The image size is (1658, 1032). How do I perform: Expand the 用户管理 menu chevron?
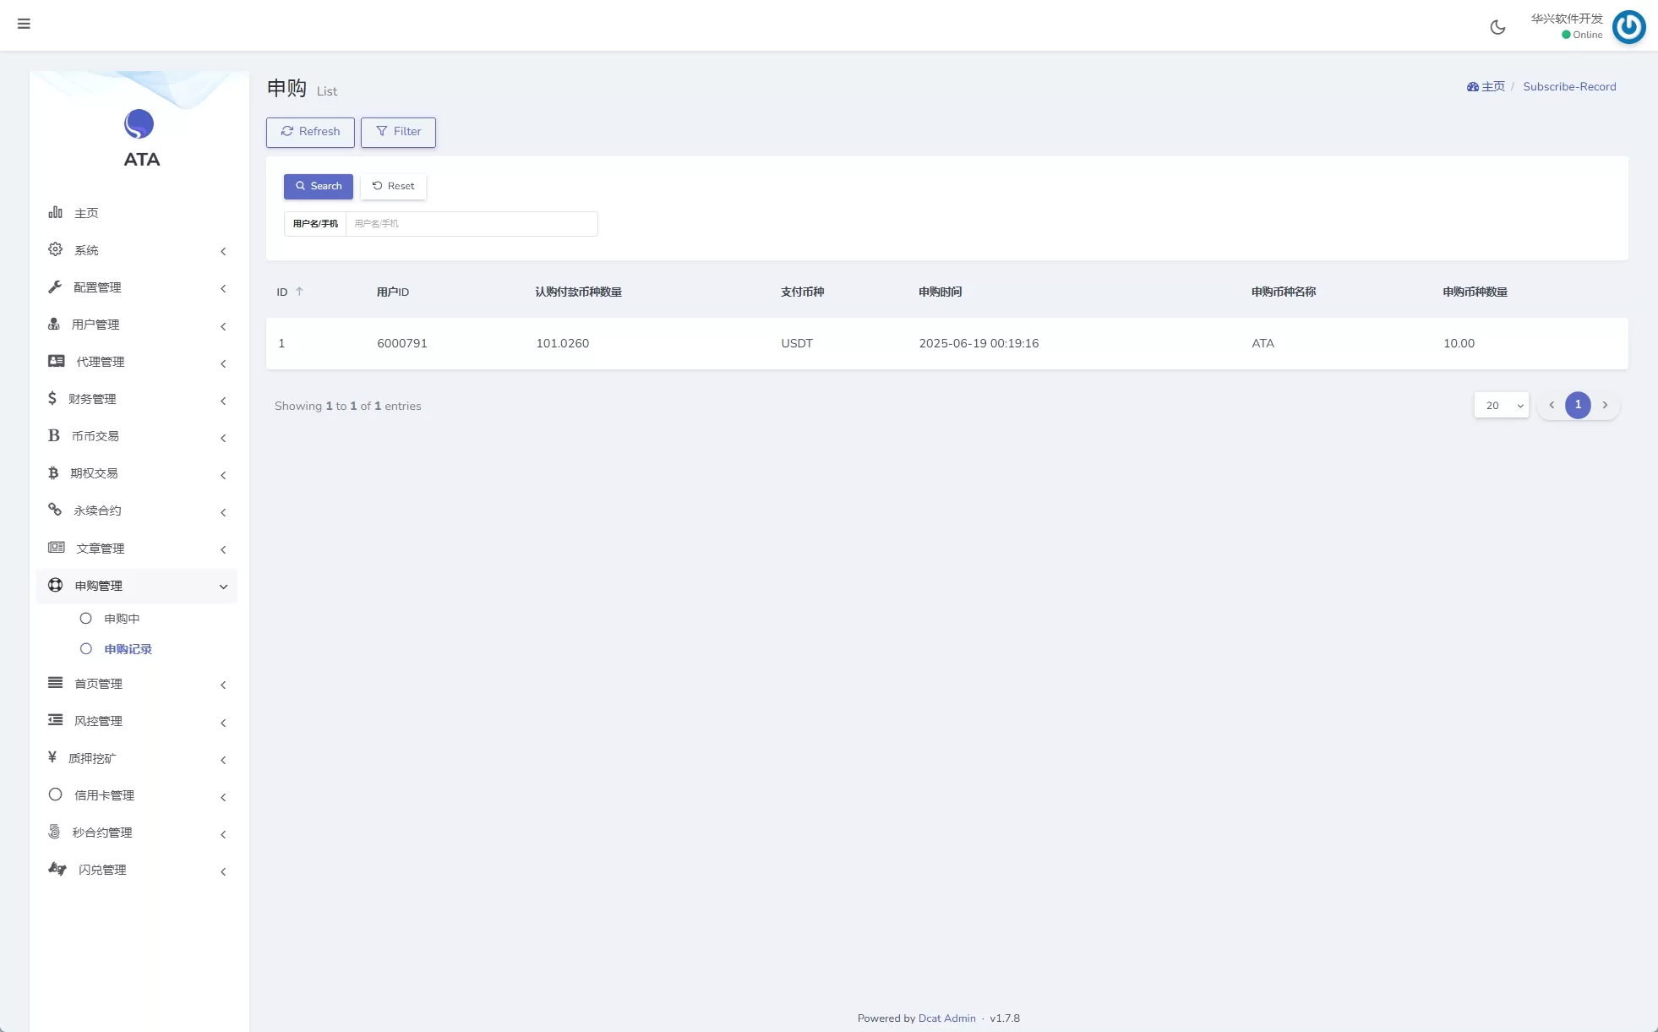(223, 326)
